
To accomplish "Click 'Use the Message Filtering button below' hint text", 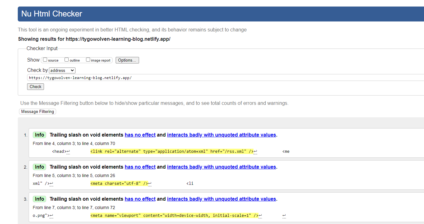I will click(x=154, y=103).
